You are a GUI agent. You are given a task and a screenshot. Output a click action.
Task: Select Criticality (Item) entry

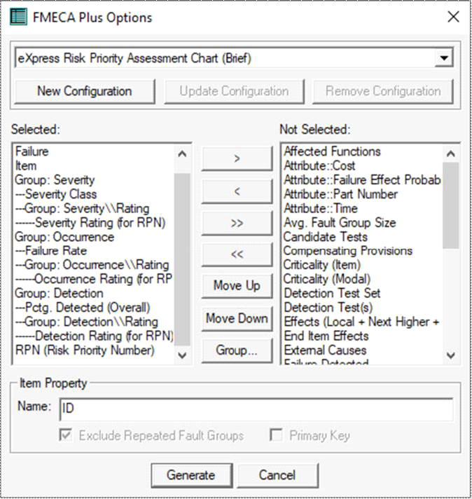click(x=322, y=265)
